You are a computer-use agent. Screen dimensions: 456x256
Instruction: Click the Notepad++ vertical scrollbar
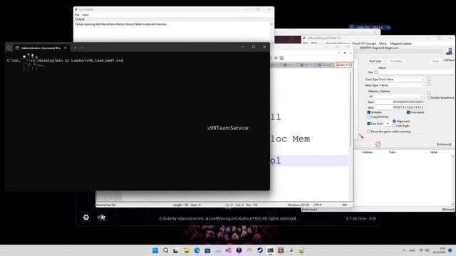click(351, 109)
